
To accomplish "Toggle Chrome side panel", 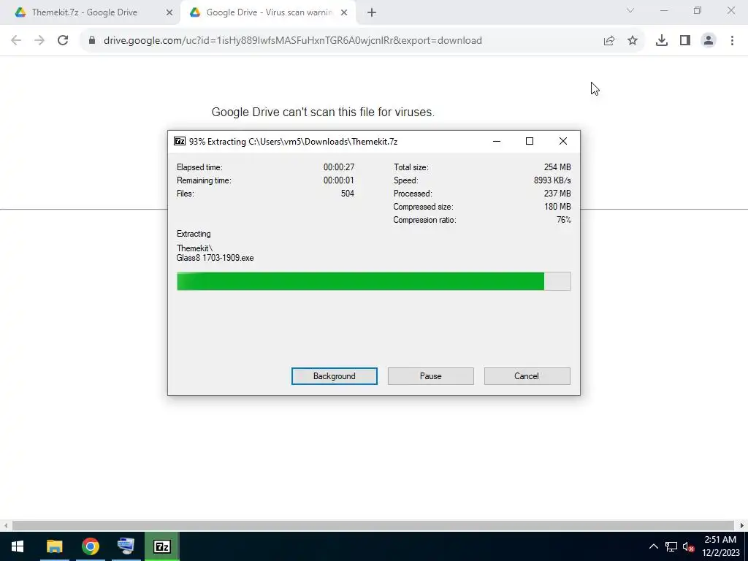I will [x=685, y=41].
